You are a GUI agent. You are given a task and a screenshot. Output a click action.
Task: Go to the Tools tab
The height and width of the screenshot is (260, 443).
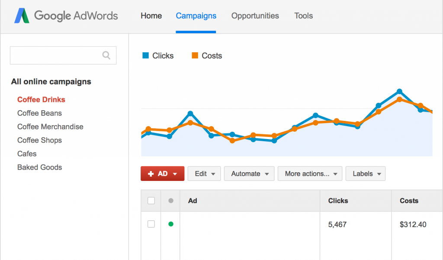coord(303,16)
